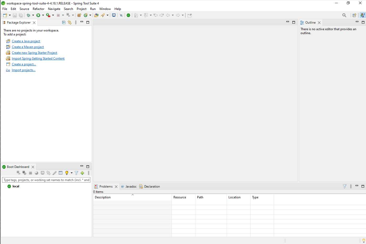Click the Save toolbar icon

[15, 15]
